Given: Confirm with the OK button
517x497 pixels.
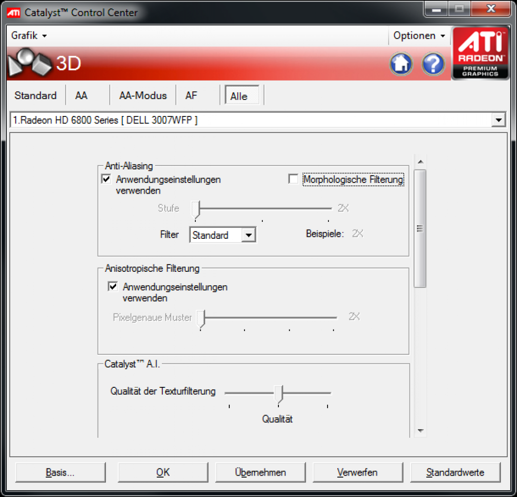Looking at the screenshot, I should (x=163, y=472).
